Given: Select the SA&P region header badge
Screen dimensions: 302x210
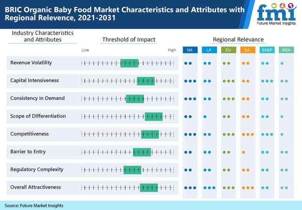Looking at the screenshot, I should (267, 50).
